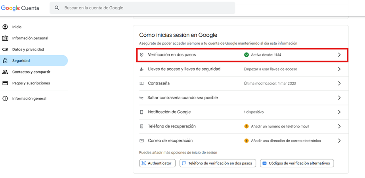This screenshot has height=178, width=365.
Task: Expand Correo de recuperación row chevron
Action: [339, 141]
